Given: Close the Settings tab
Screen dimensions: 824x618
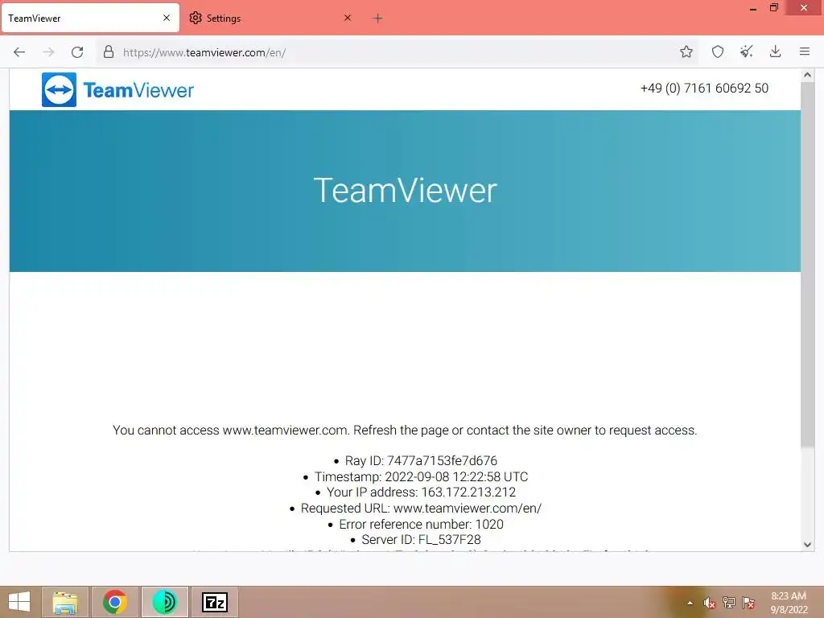Looking at the screenshot, I should (348, 18).
